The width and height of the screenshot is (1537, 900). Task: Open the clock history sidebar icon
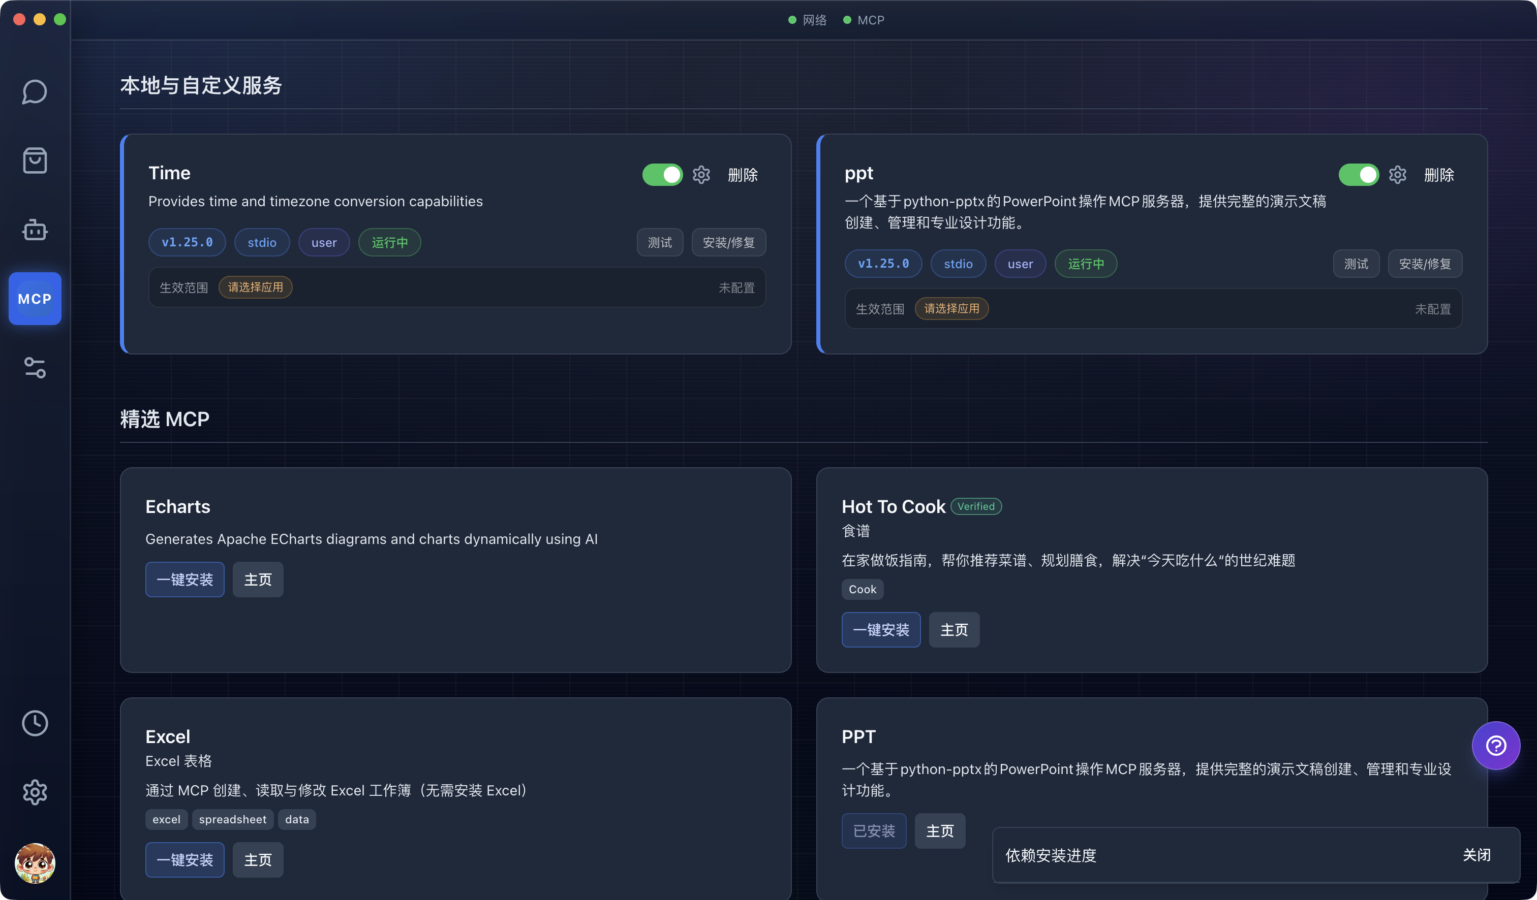pos(35,723)
